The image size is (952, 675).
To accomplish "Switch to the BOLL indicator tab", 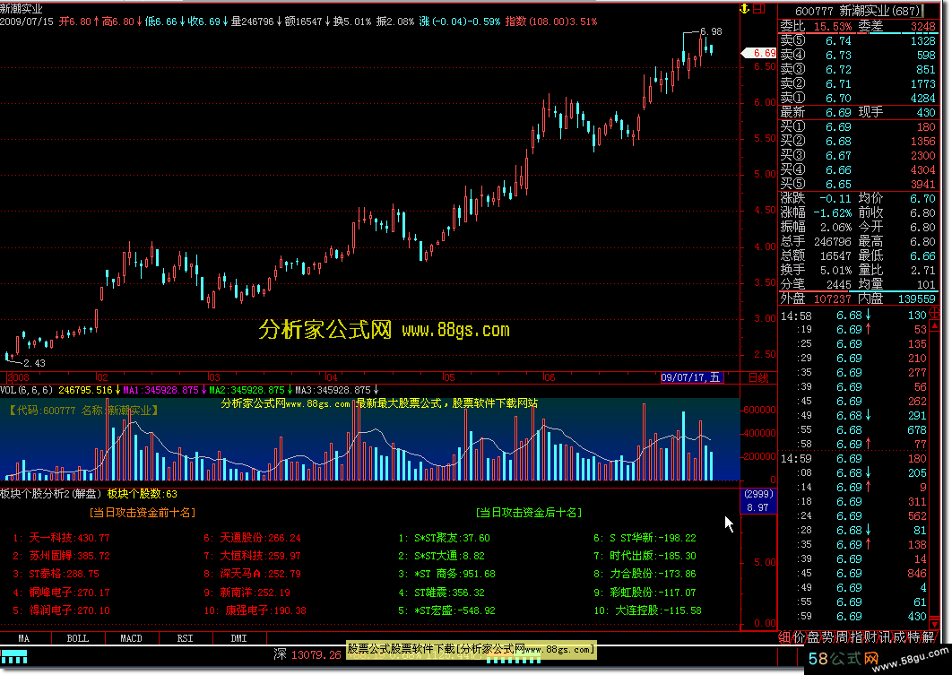I will 78,638.
